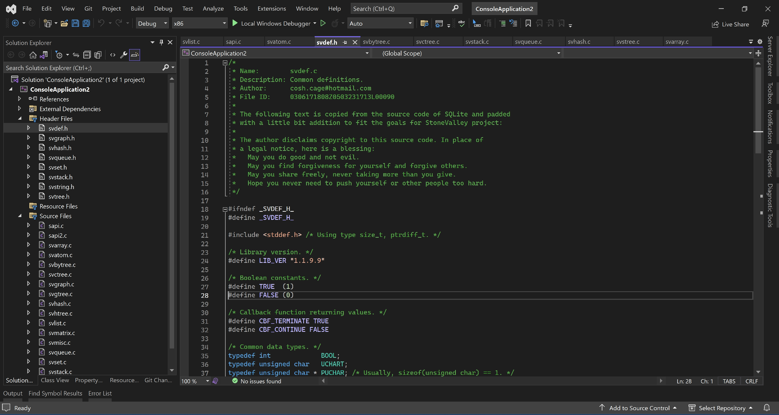779x415 pixels.
Task: Click the Find in Files folder icon
Action: (x=424, y=24)
